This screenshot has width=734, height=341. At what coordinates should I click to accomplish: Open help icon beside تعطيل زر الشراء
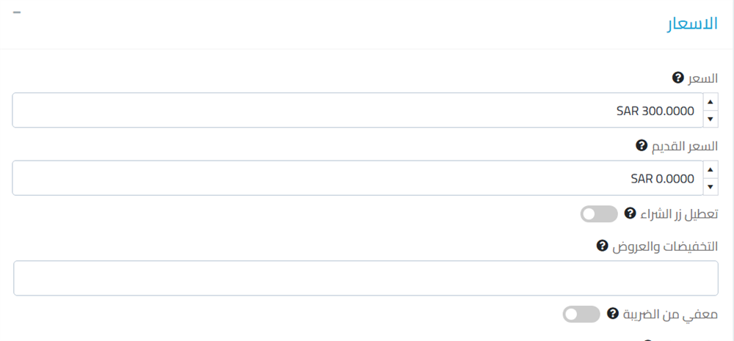point(629,213)
